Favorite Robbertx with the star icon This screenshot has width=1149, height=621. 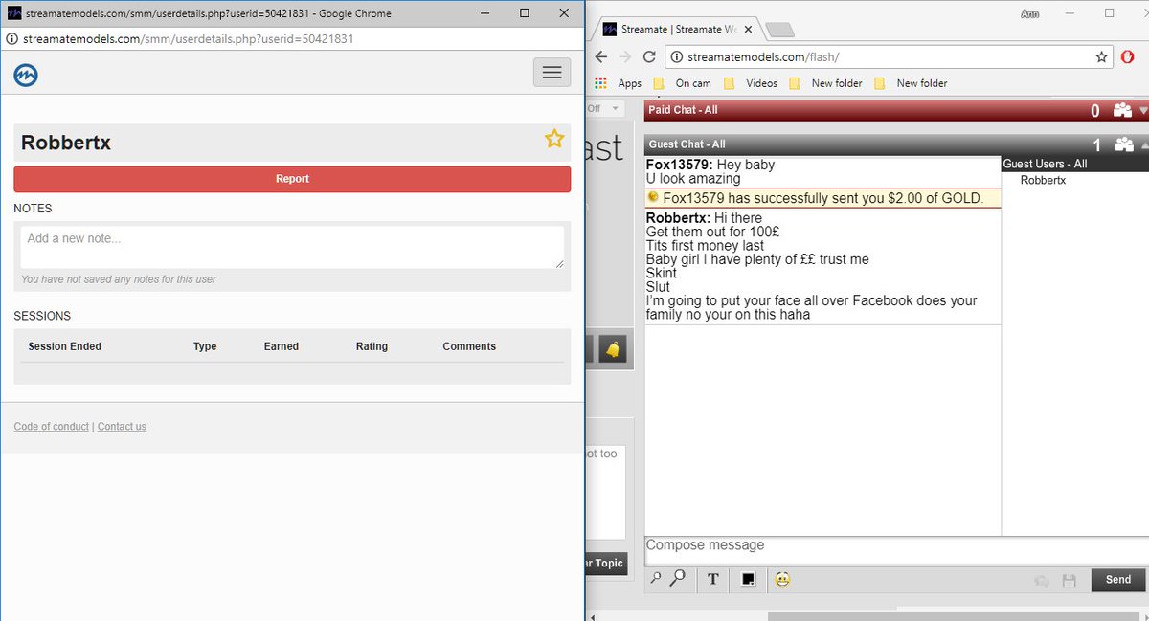tap(554, 140)
